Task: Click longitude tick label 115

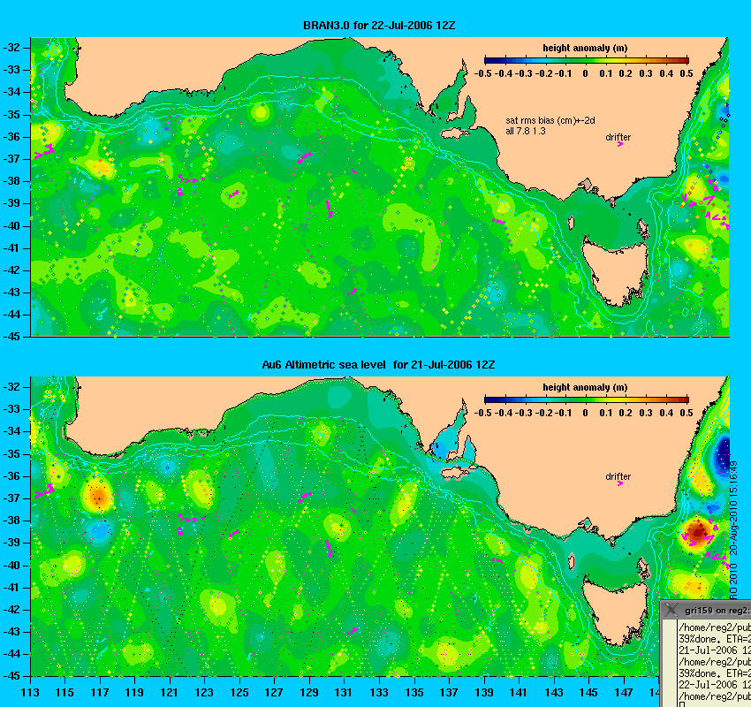Action: (x=64, y=693)
